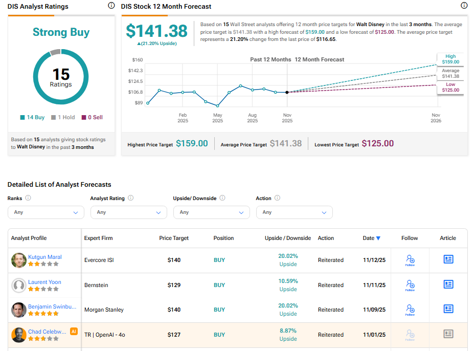Click Chad Celebw... analyst profile picture

coord(19,335)
